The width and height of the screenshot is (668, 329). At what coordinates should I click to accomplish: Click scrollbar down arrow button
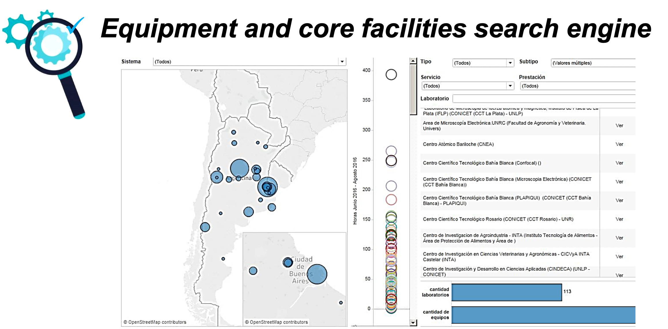(413, 323)
